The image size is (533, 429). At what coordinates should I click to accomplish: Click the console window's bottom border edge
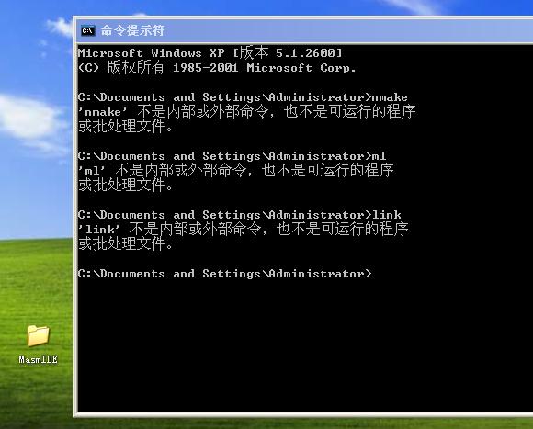[x=302, y=414]
